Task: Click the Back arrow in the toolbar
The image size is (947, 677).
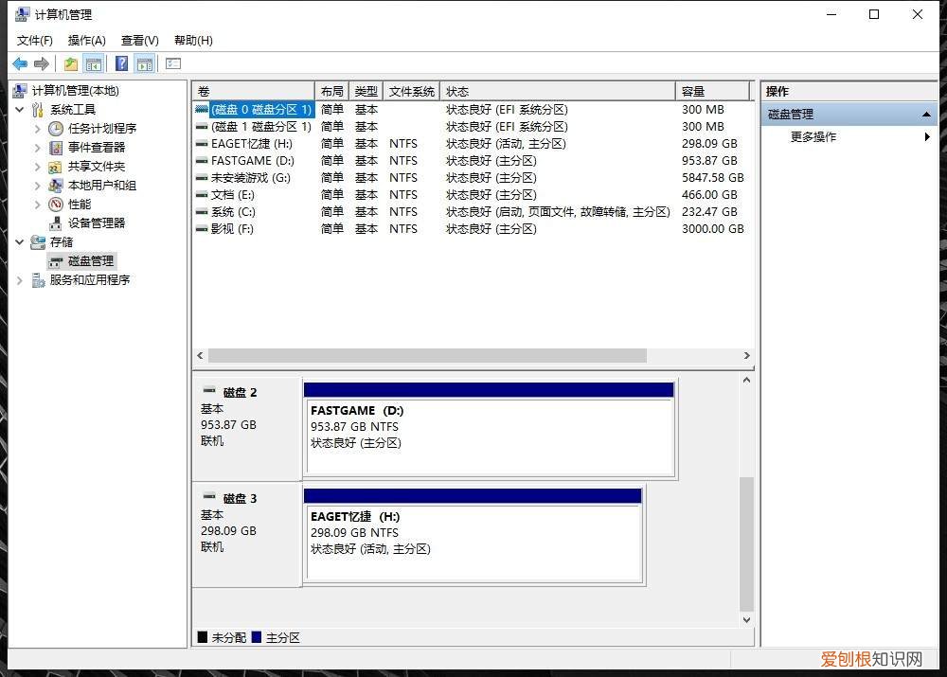Action: tap(19, 64)
